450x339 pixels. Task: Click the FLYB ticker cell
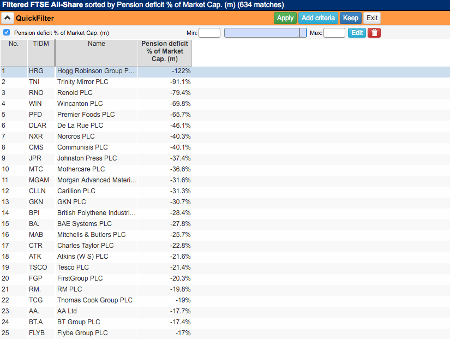coord(41,333)
